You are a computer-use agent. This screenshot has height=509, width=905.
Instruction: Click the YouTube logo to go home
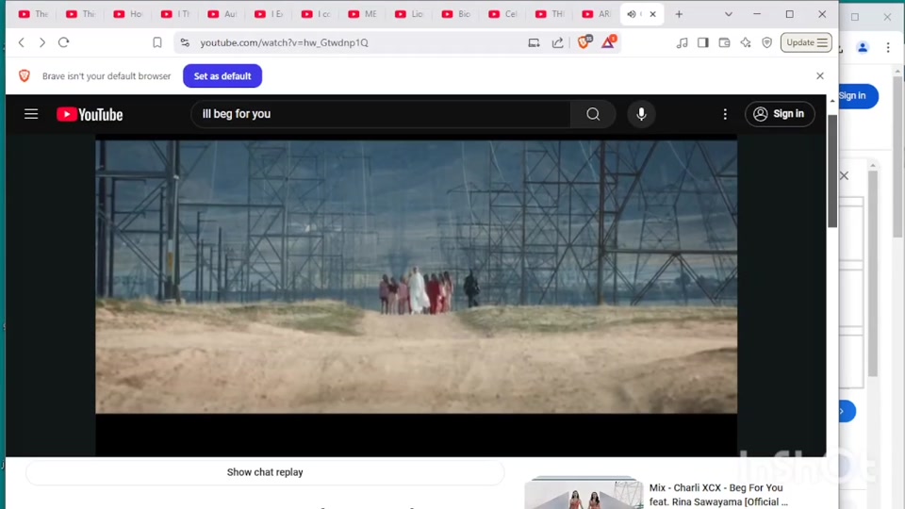tap(90, 114)
